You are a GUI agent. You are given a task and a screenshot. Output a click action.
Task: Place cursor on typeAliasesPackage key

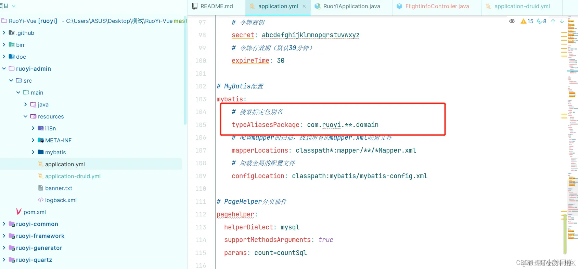[266, 125]
